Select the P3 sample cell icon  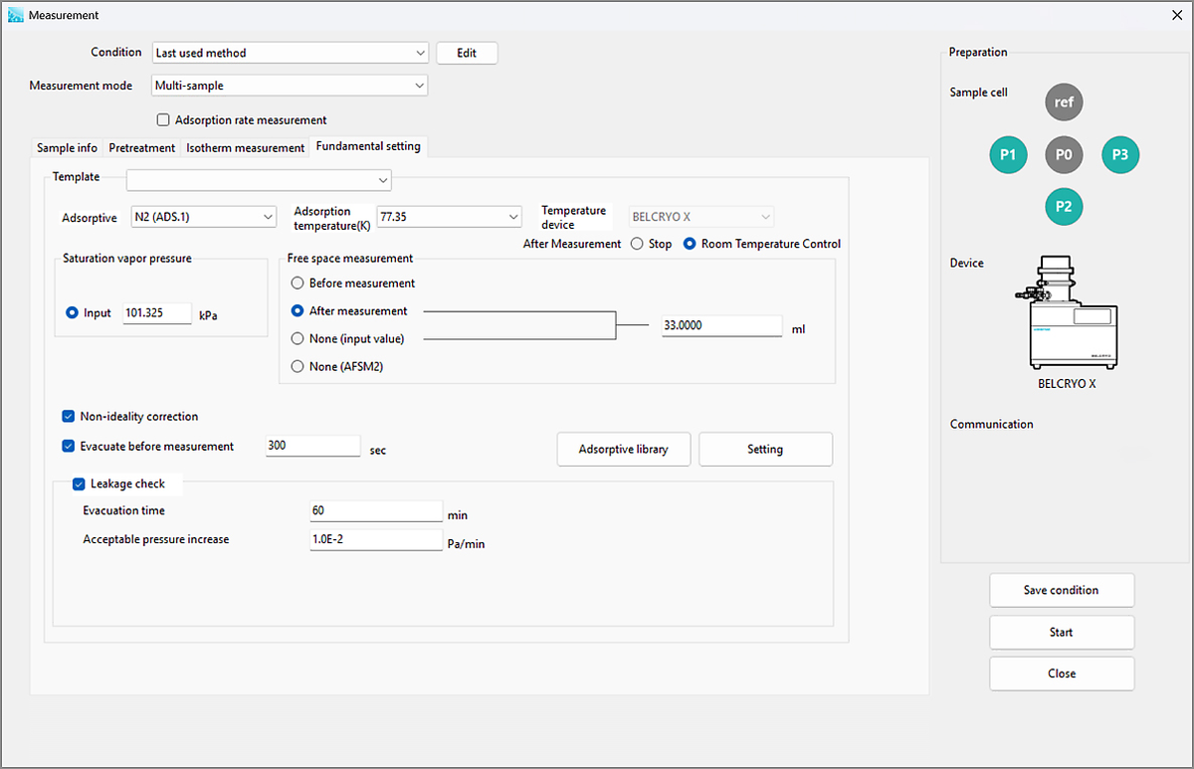pos(1120,155)
